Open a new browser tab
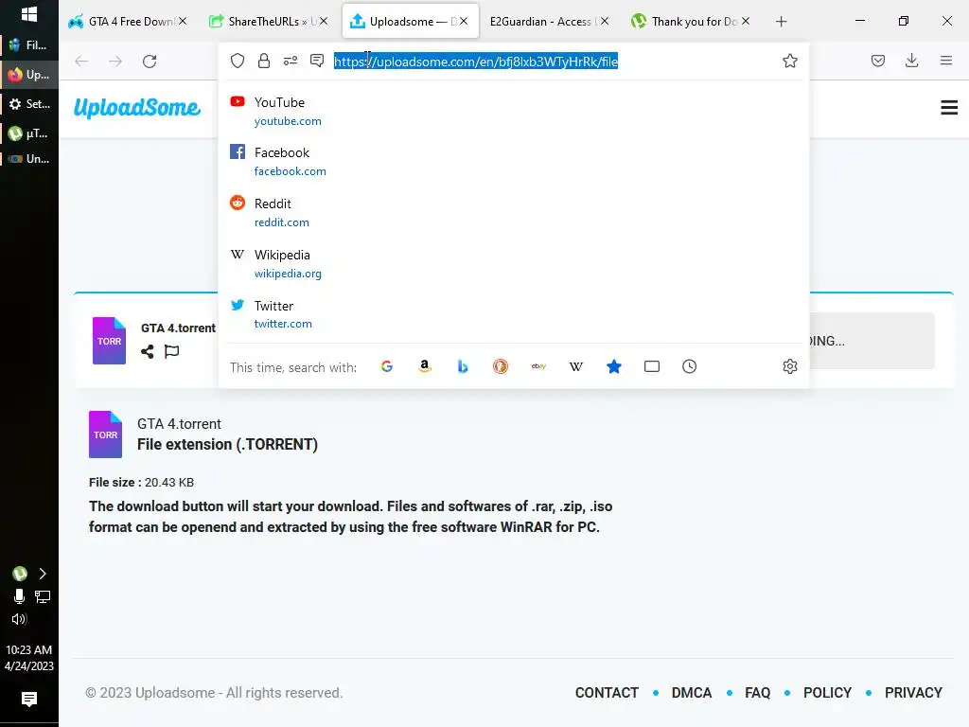969x727 pixels. (x=781, y=22)
